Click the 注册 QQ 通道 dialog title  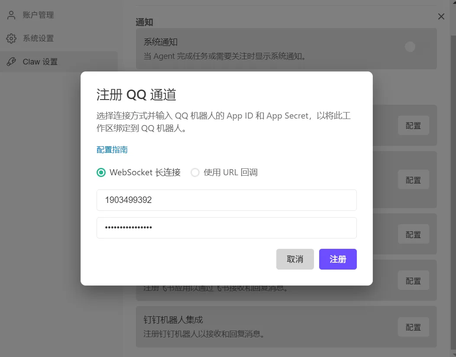point(136,95)
